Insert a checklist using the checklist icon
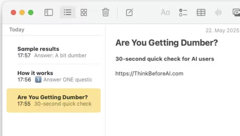 pyautogui.click(x=183, y=12)
